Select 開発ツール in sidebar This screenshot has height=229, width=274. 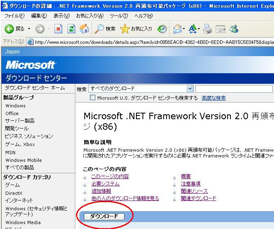coord(17,129)
